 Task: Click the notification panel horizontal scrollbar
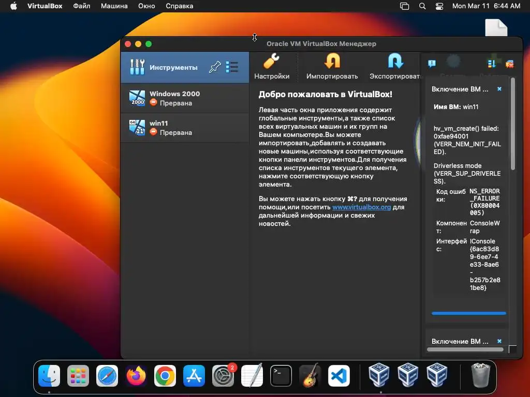(465, 349)
